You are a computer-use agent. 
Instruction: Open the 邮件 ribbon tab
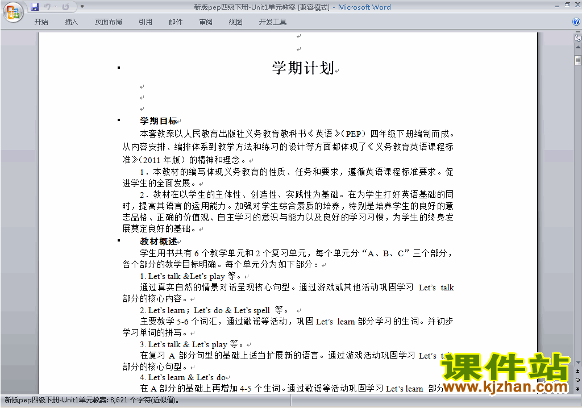(176, 22)
